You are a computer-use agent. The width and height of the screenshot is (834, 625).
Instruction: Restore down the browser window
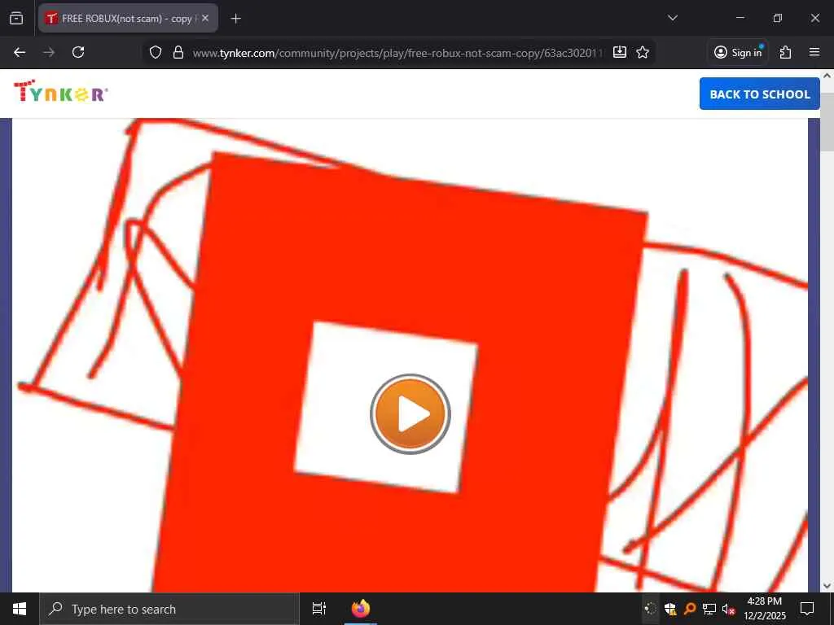click(x=778, y=18)
